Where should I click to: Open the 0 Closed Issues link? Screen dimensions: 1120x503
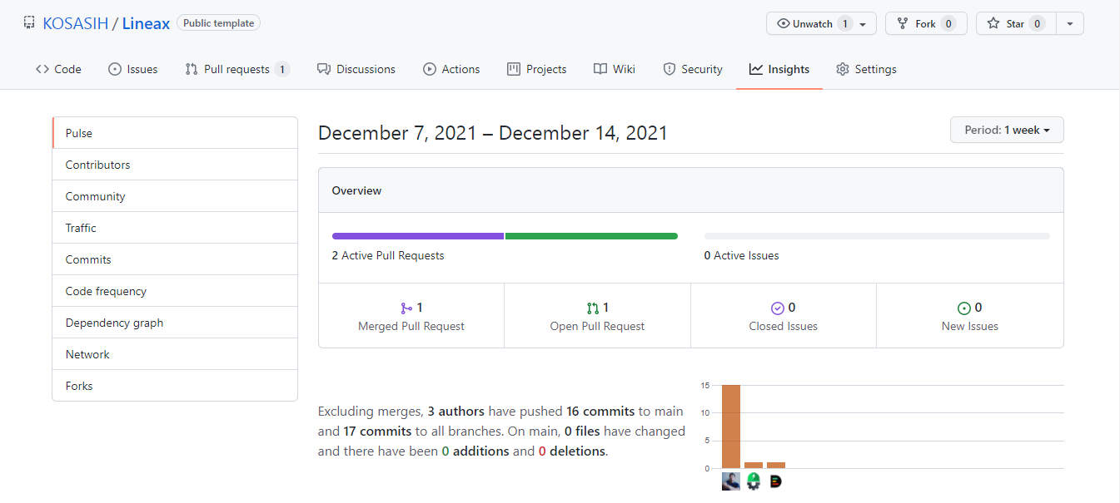pyautogui.click(x=783, y=316)
